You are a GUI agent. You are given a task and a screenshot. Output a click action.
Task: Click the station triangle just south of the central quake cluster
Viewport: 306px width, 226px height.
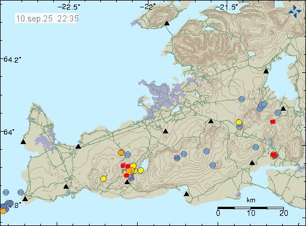point(127,182)
